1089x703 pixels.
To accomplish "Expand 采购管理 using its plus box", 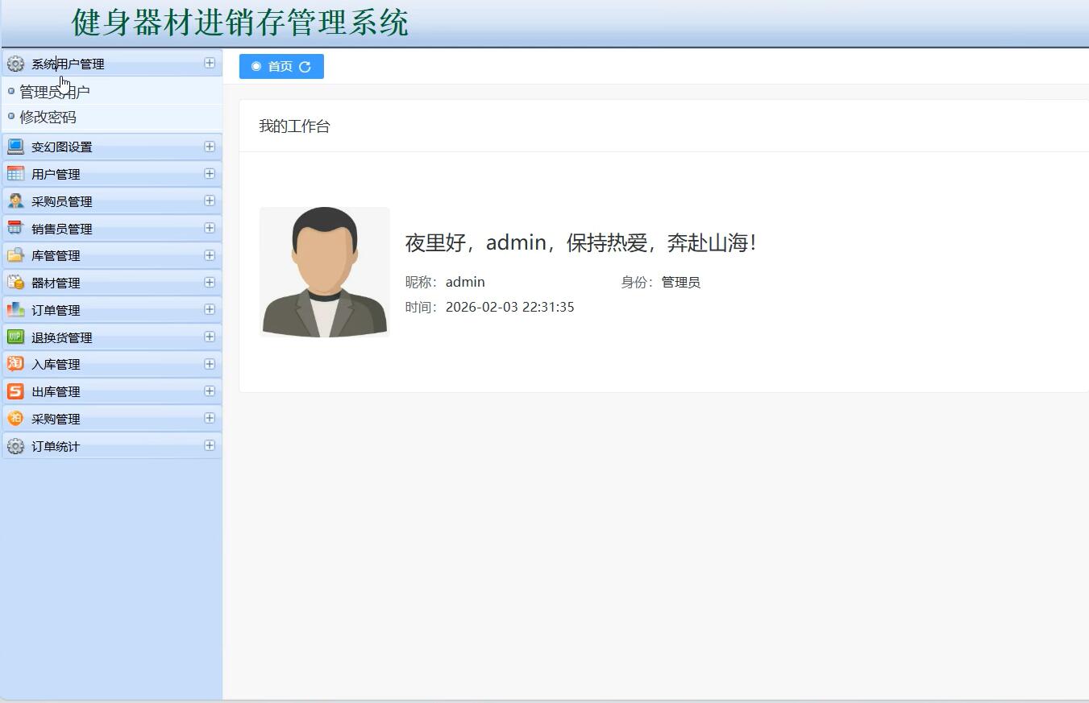I will click(x=210, y=418).
